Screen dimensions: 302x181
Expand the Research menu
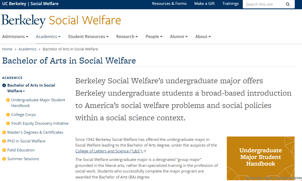click(127, 37)
